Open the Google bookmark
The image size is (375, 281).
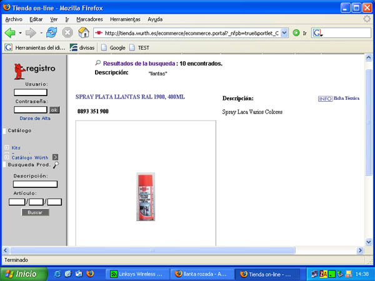point(113,47)
